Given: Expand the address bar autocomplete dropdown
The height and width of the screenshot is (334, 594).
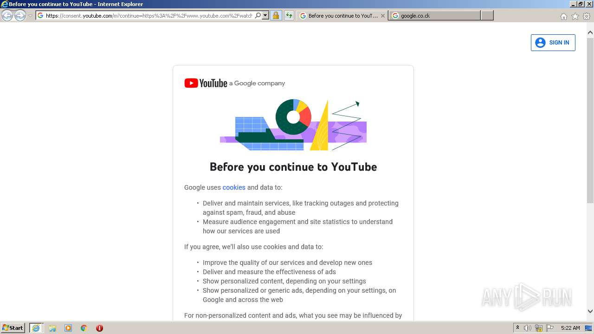Looking at the screenshot, I should click(265, 16).
